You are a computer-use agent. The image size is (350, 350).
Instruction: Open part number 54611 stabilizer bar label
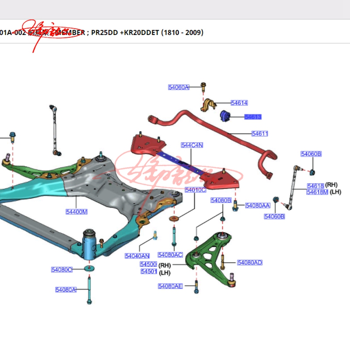tap(259, 134)
